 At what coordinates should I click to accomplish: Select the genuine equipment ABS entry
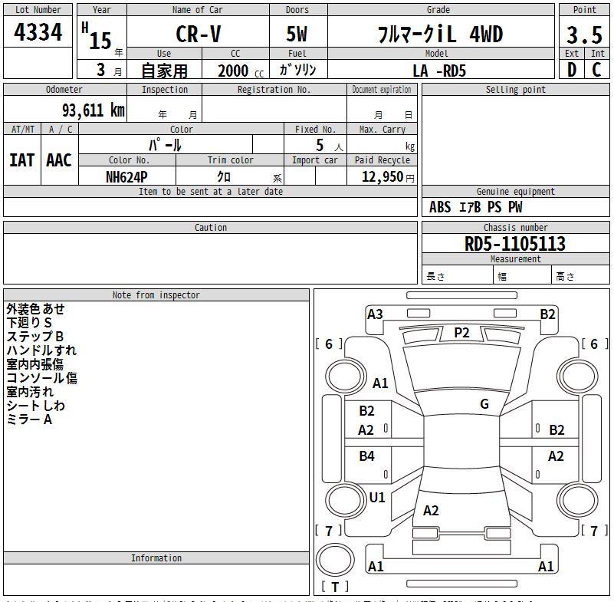click(x=440, y=207)
